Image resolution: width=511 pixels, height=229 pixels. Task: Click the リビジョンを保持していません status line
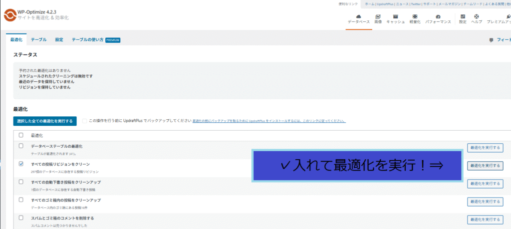pyautogui.click(x=44, y=87)
